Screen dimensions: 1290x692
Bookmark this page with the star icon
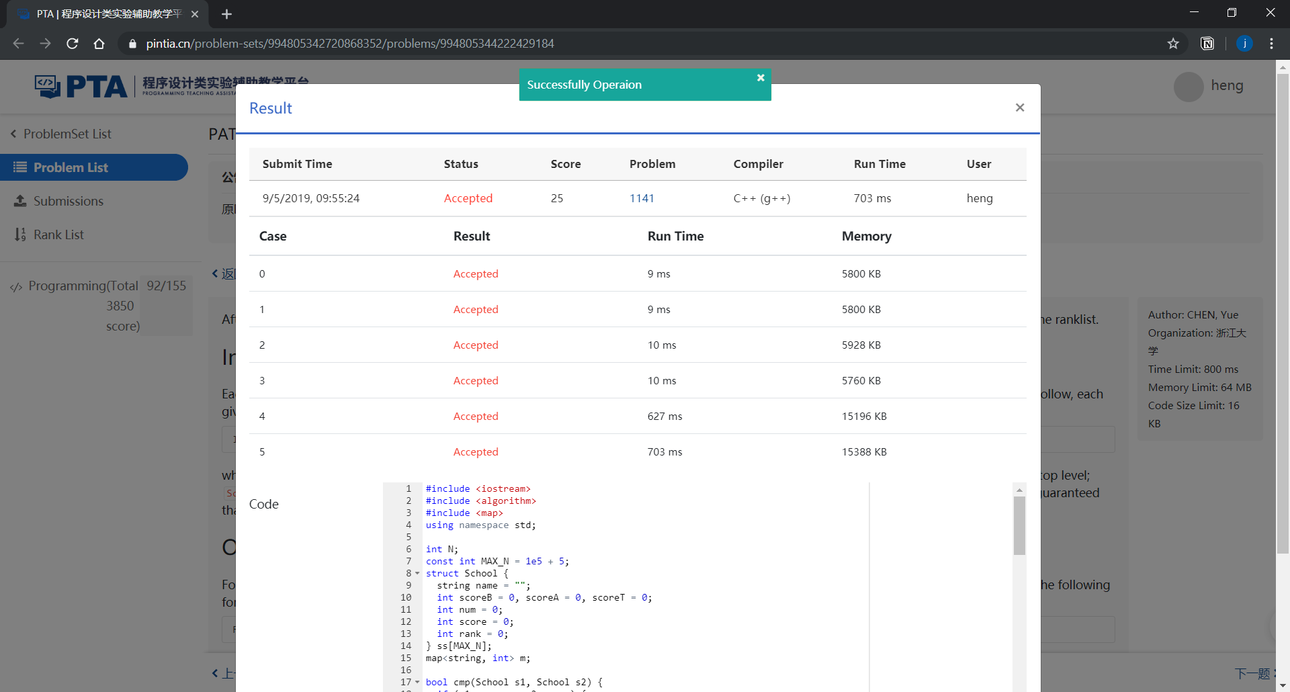1173,44
